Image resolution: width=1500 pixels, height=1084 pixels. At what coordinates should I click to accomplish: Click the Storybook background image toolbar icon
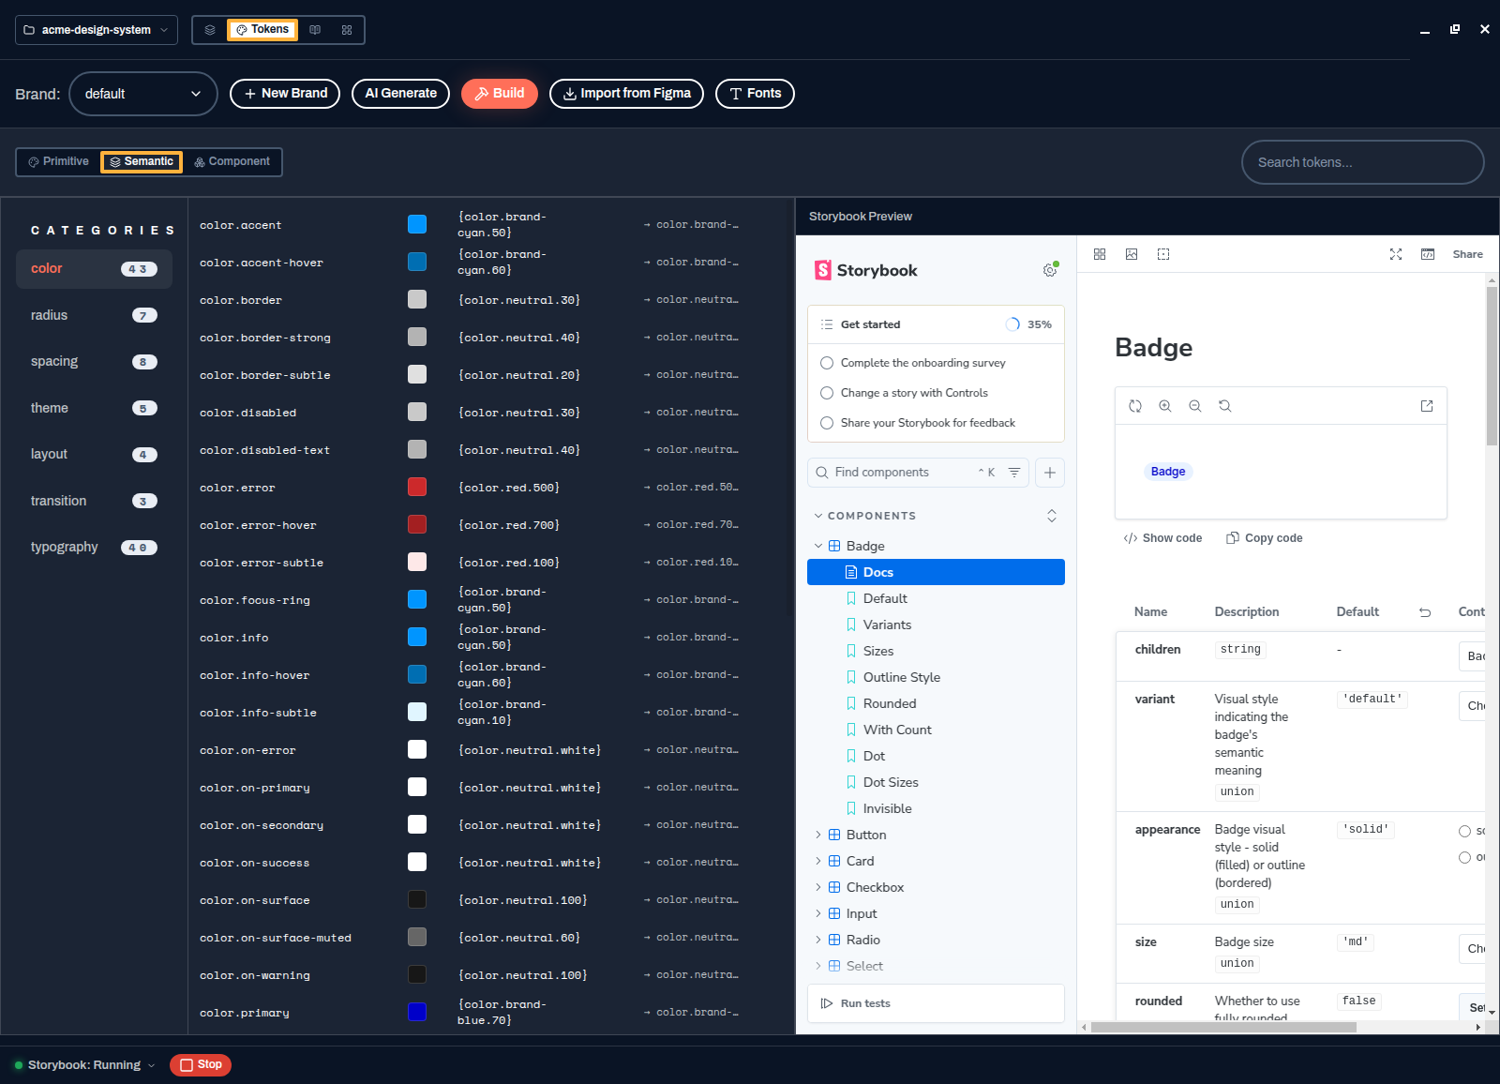click(1132, 254)
